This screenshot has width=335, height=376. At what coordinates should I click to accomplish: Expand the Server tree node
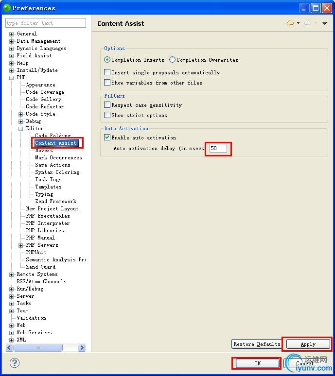pyautogui.click(x=11, y=296)
